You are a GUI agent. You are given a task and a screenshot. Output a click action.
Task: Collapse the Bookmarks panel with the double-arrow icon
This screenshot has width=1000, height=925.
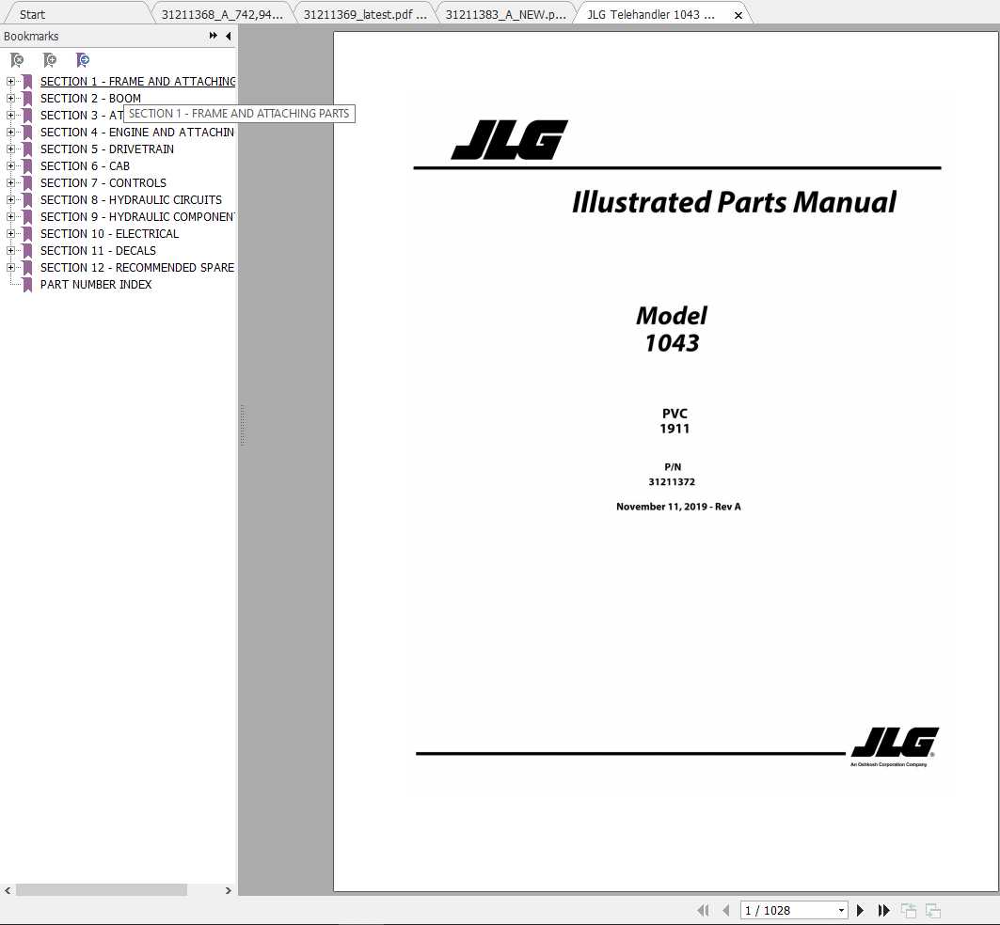(x=214, y=36)
